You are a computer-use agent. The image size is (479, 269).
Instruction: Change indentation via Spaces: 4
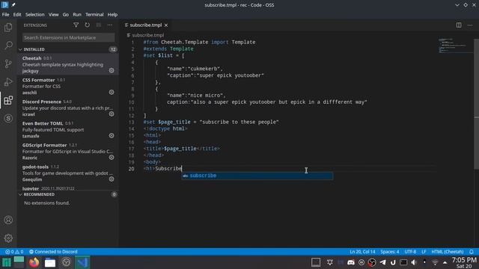click(389, 252)
